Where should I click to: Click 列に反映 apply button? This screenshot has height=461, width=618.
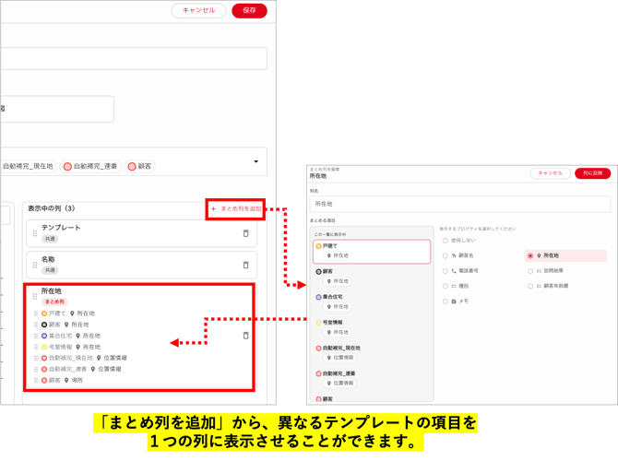tap(593, 173)
